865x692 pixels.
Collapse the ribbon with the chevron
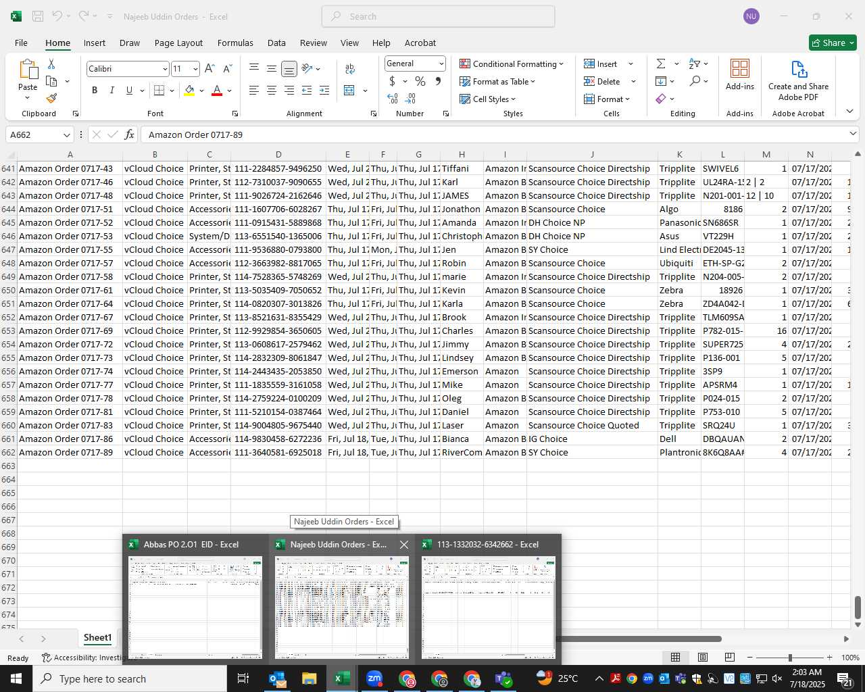point(849,111)
